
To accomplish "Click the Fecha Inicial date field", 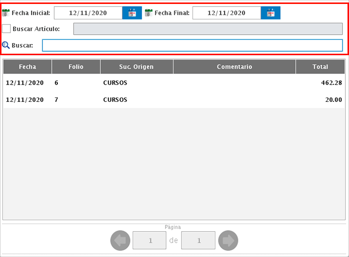I will coord(88,13).
